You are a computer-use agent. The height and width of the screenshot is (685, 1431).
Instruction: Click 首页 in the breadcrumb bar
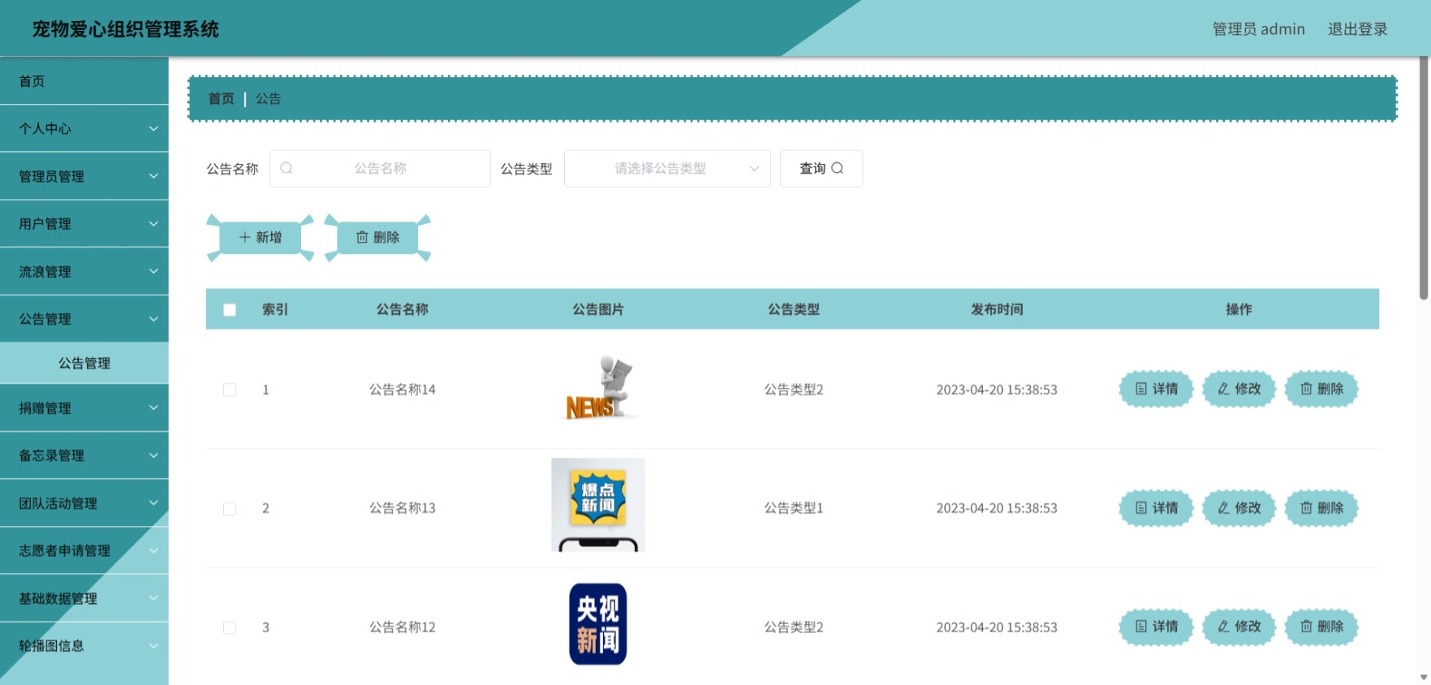221,98
